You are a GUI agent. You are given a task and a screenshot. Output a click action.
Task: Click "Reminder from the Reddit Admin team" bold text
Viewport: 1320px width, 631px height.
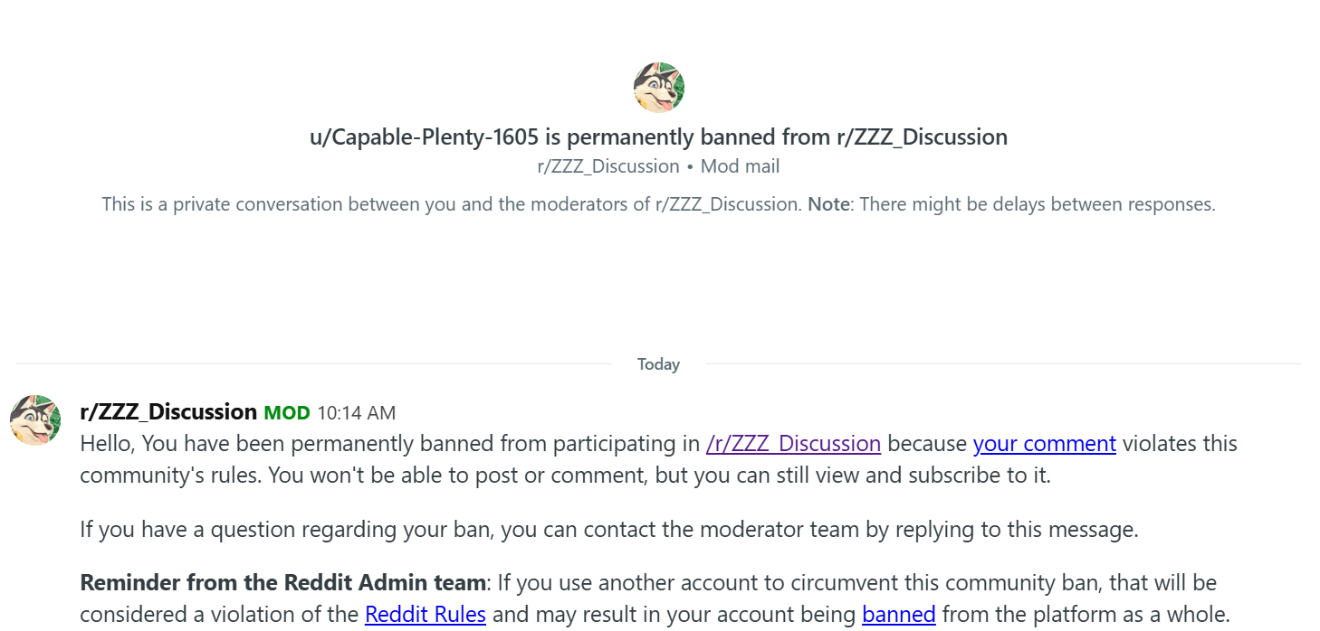(282, 582)
